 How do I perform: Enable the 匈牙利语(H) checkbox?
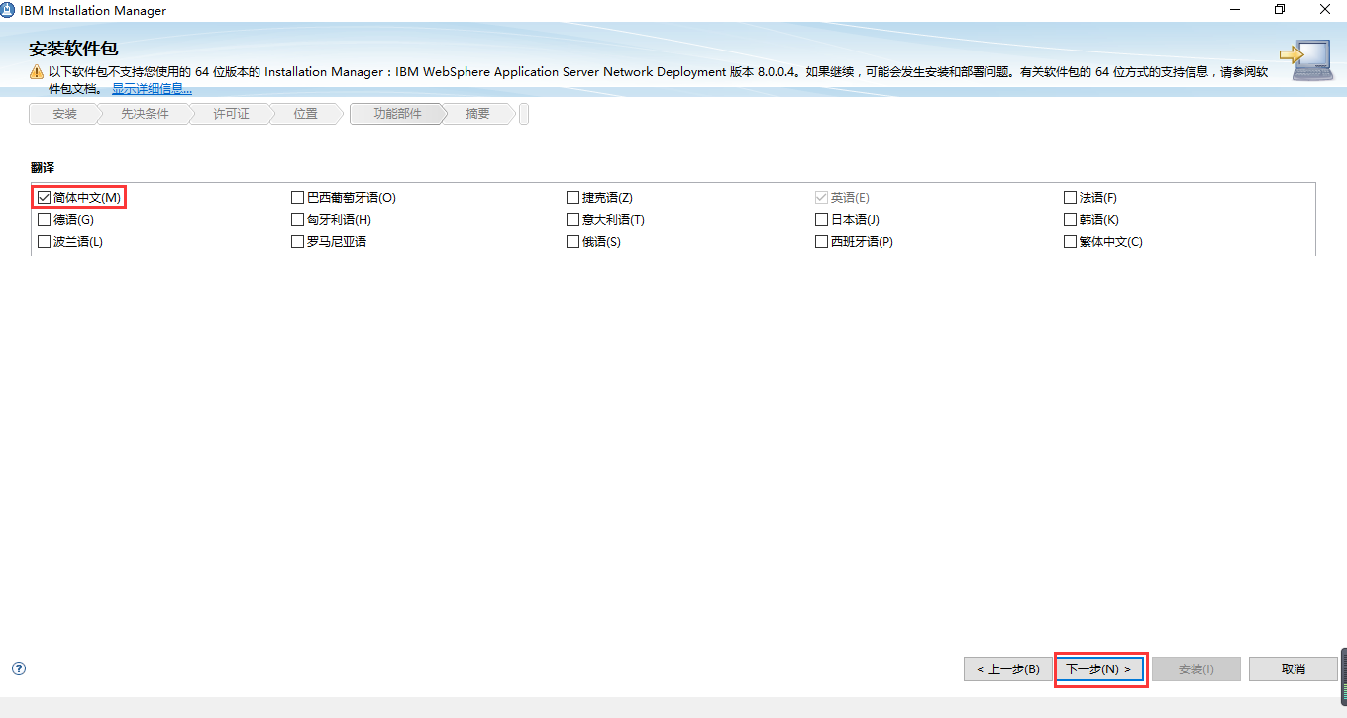point(297,220)
